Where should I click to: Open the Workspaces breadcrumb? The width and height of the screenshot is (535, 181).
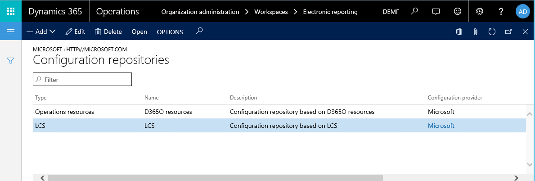point(271,12)
